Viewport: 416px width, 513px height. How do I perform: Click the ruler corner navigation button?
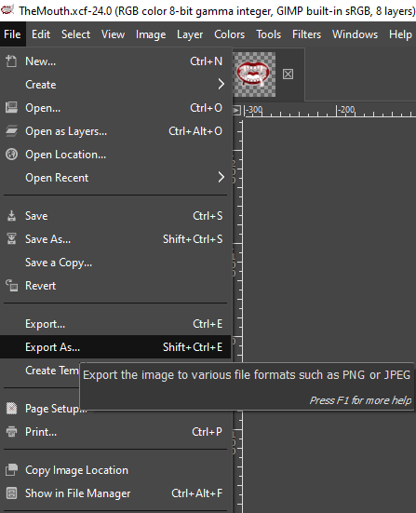tap(236, 110)
